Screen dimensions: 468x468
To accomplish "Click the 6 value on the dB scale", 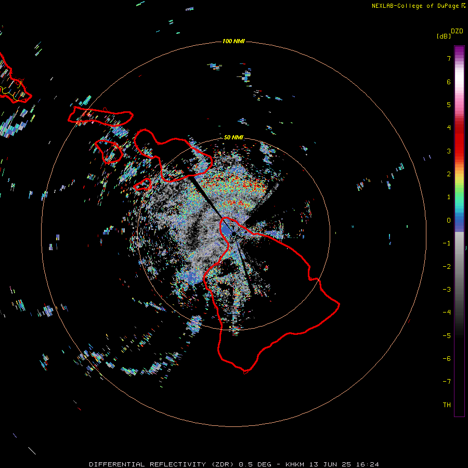I will (449, 82).
